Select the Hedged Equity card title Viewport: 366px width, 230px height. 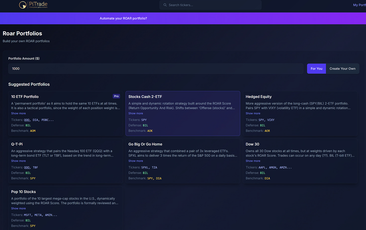pyautogui.click(x=259, y=97)
